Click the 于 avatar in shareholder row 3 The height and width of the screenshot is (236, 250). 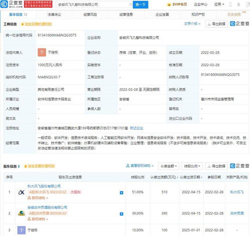click(22, 230)
